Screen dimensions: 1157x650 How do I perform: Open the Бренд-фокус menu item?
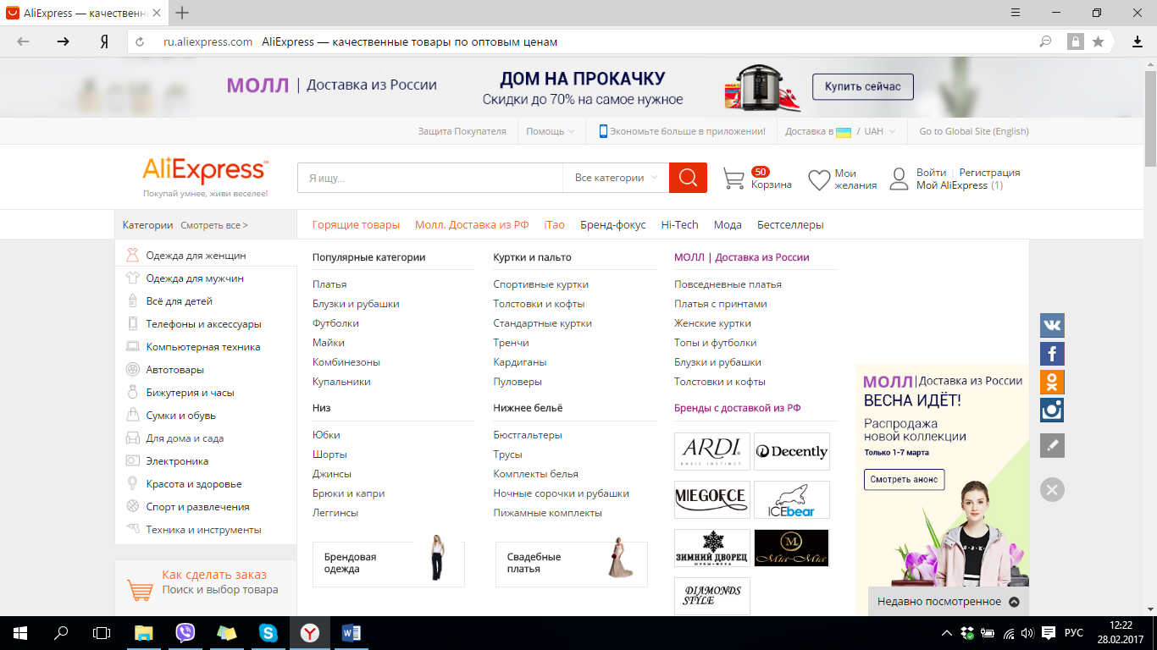pos(613,224)
